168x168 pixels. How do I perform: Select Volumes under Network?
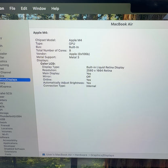coord(6,132)
